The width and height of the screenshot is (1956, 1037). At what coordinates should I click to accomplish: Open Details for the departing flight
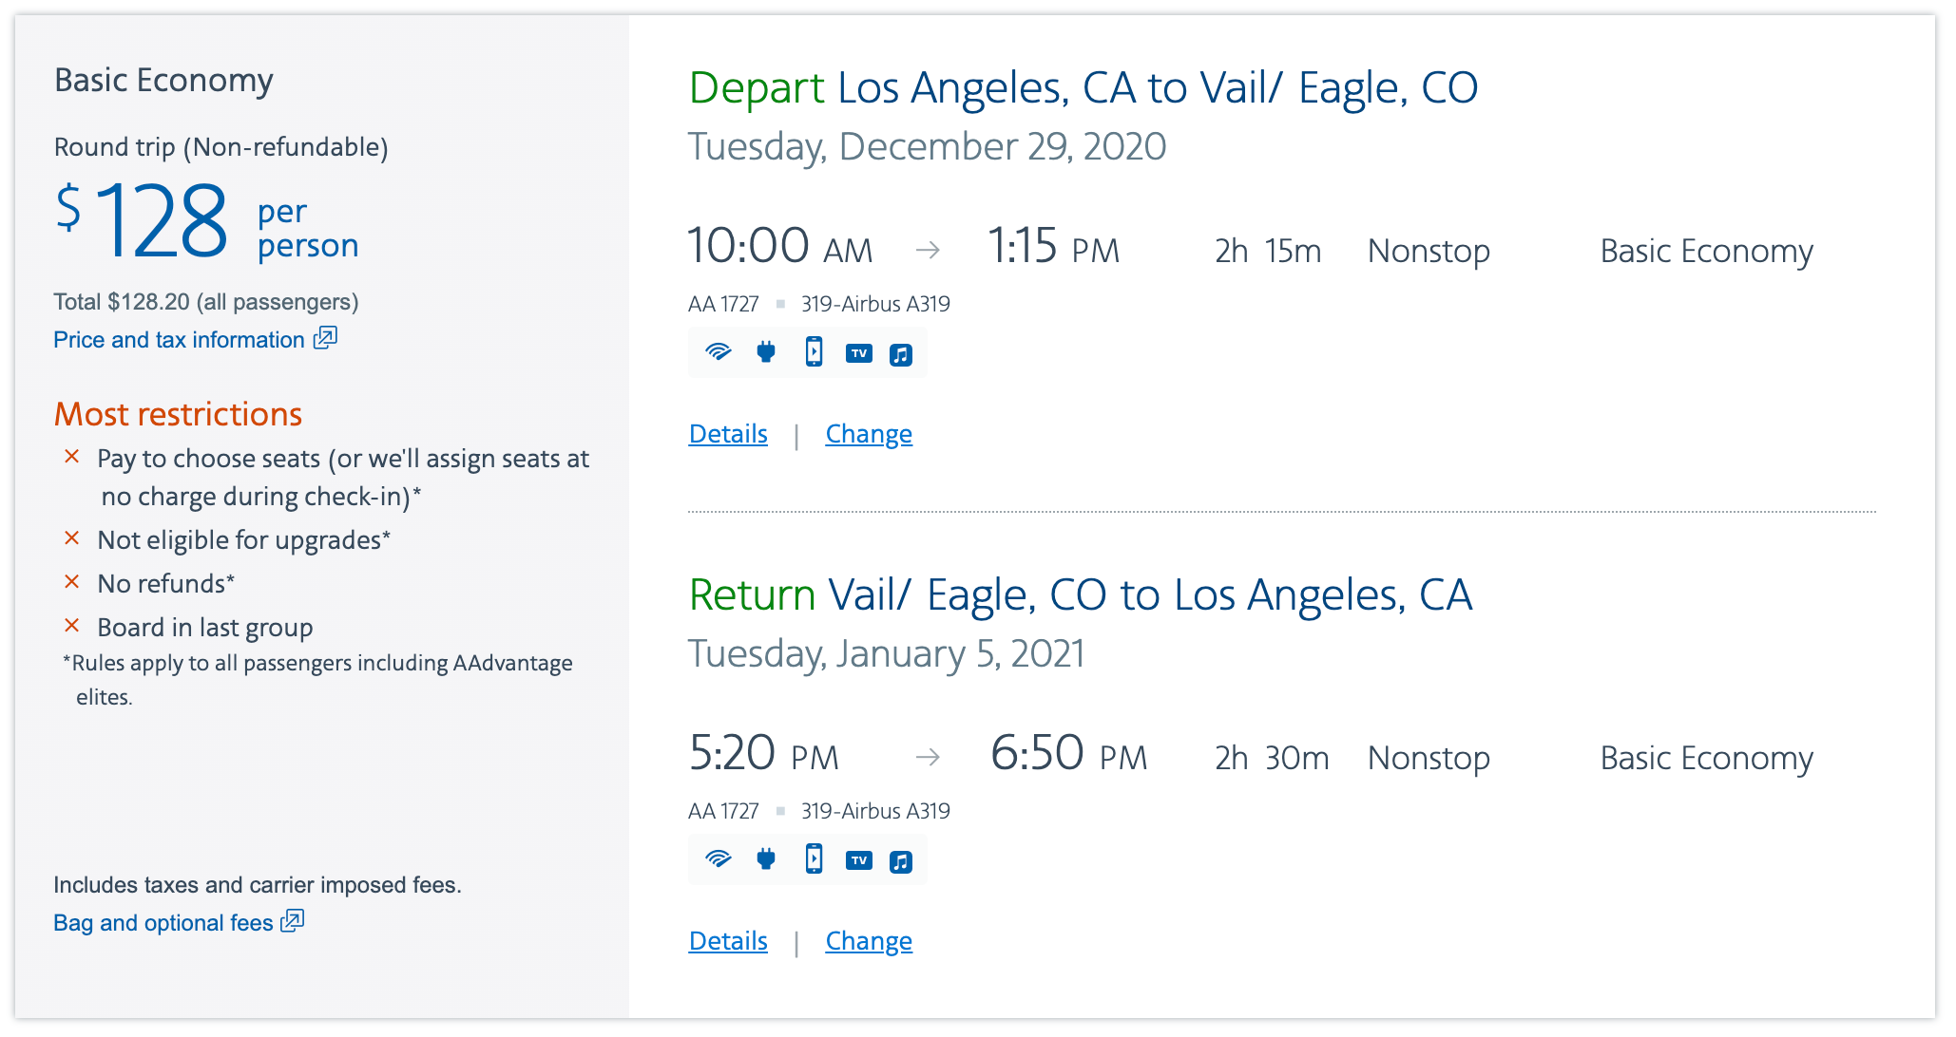728,434
